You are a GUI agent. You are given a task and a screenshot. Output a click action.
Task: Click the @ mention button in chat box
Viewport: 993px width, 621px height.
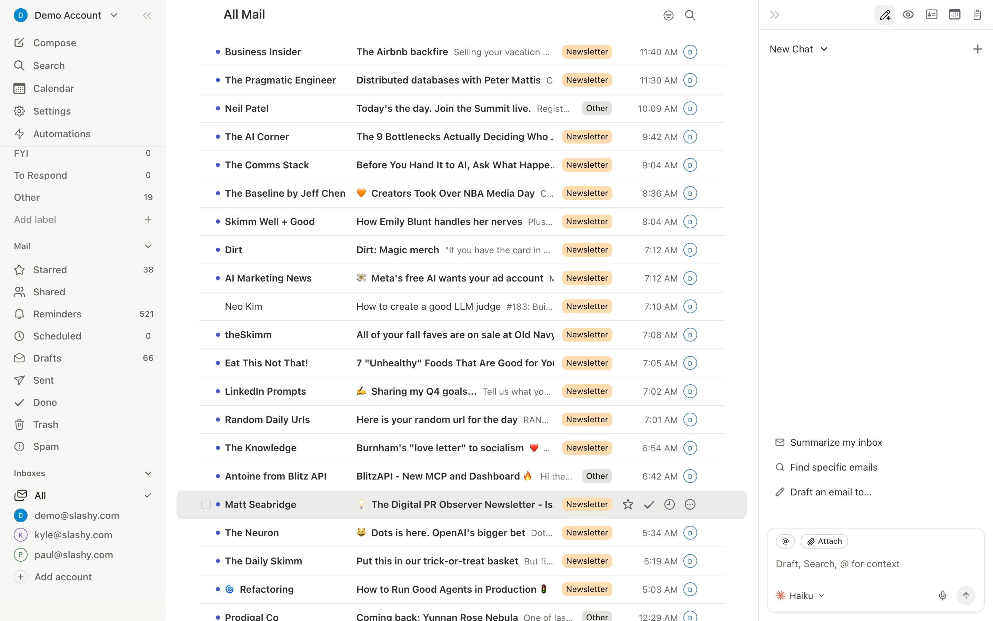[x=785, y=541]
